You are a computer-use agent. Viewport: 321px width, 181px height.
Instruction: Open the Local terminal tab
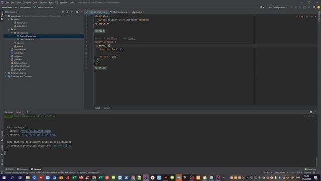tap(19, 112)
